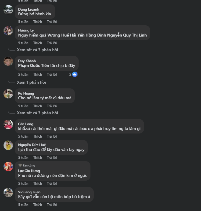Screen dimensions: 201x211
Task: Click Càn Long's profile avatar
Action: 8,124
